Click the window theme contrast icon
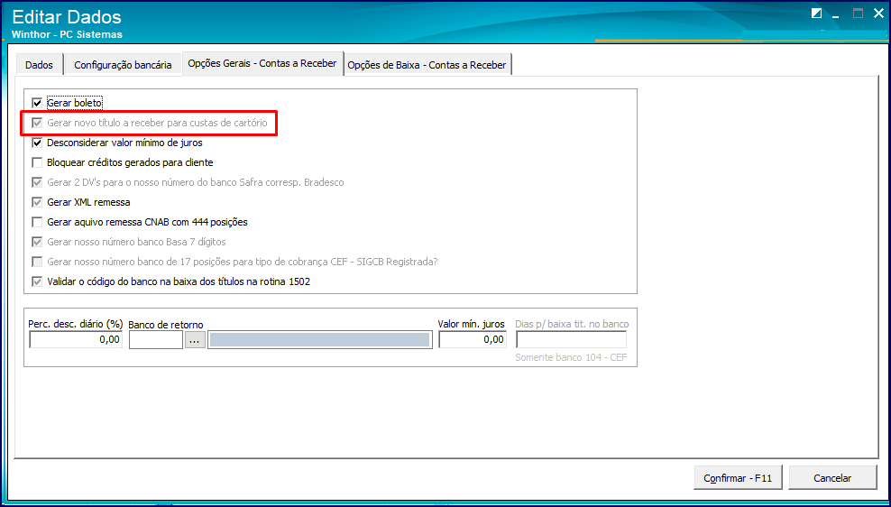891x507 pixels. pyautogui.click(x=816, y=14)
